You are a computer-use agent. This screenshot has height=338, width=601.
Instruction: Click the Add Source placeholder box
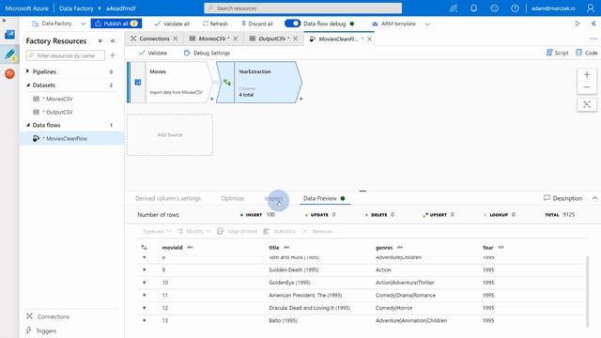[170, 134]
